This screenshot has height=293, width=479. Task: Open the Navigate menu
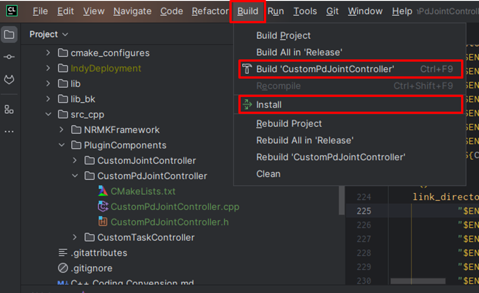[132, 11]
